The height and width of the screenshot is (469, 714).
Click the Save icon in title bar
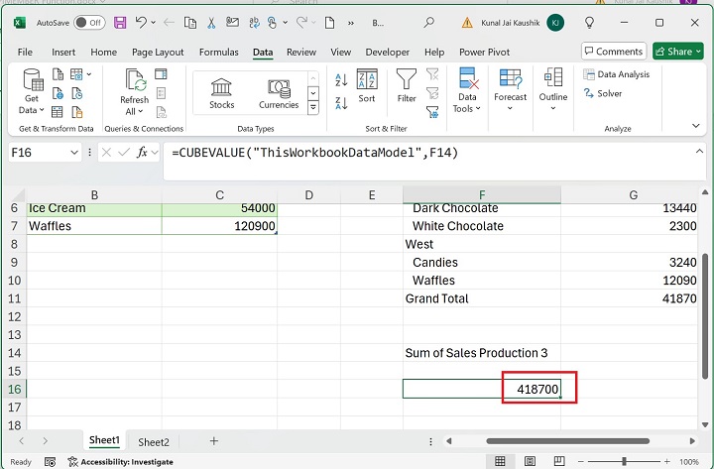pos(120,22)
